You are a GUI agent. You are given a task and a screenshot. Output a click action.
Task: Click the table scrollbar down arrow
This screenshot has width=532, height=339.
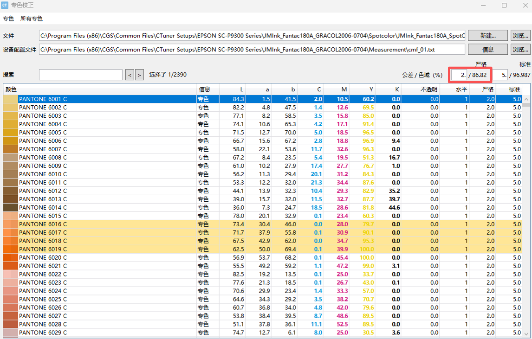[526, 333]
